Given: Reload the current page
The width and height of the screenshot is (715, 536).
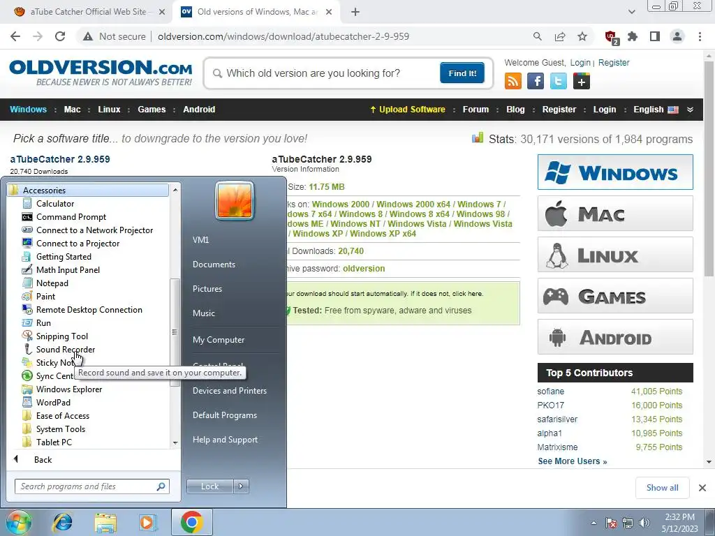Looking at the screenshot, I should click(x=60, y=36).
